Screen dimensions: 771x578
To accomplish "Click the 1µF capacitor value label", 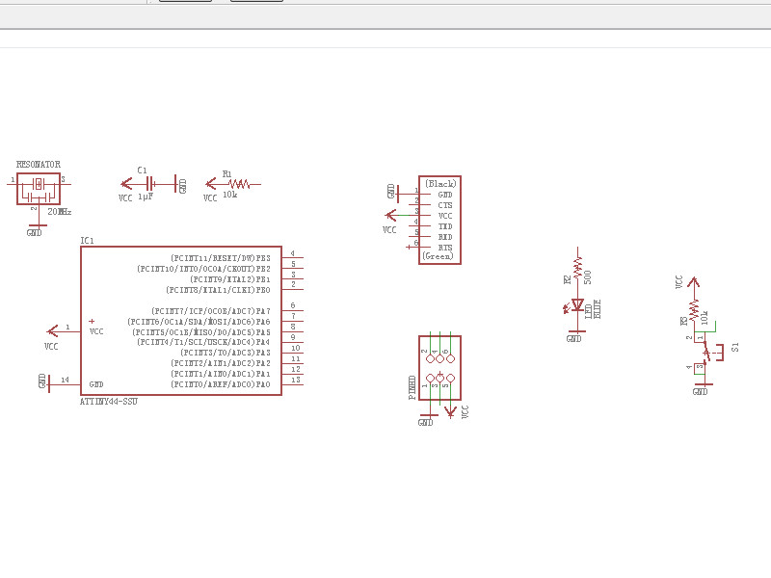I will pos(146,197).
